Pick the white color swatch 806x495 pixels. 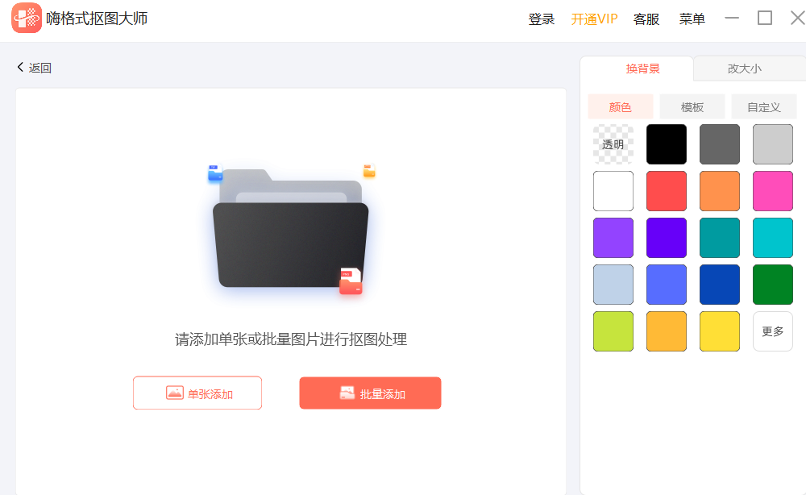tap(613, 191)
